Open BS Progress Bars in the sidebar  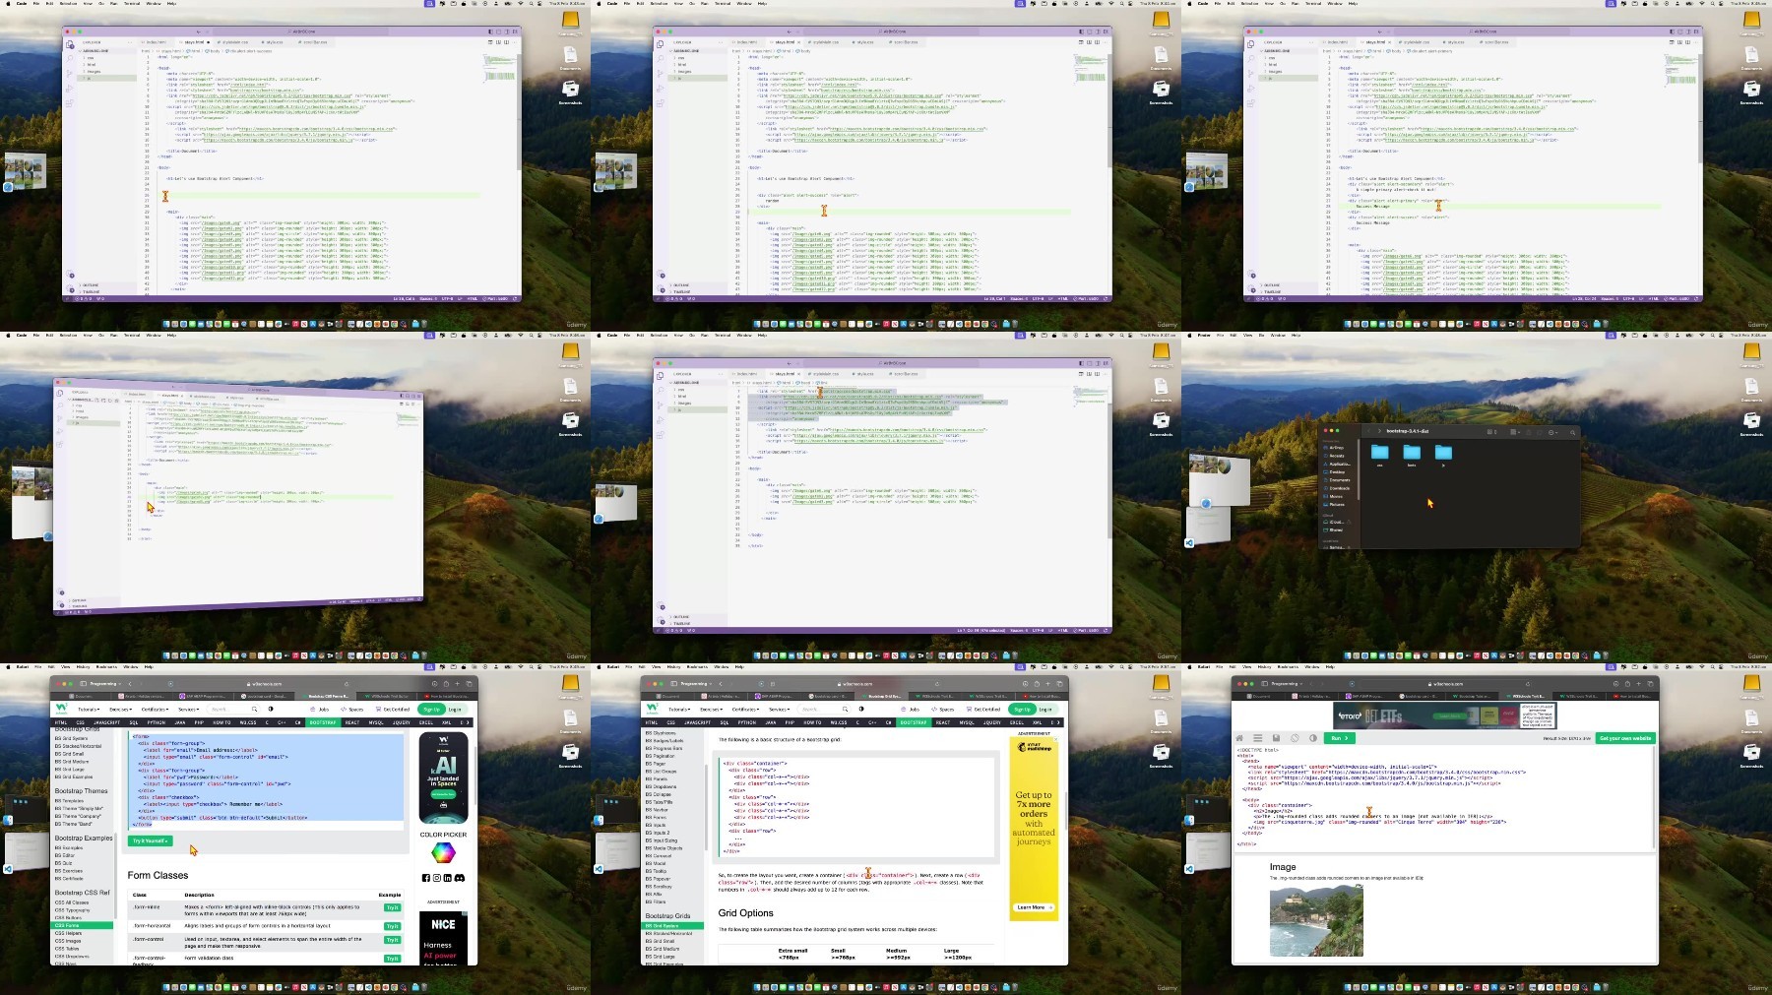tap(664, 748)
